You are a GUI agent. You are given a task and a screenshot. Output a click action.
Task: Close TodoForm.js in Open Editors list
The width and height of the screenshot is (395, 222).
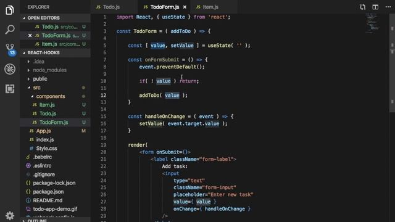tap(30, 36)
